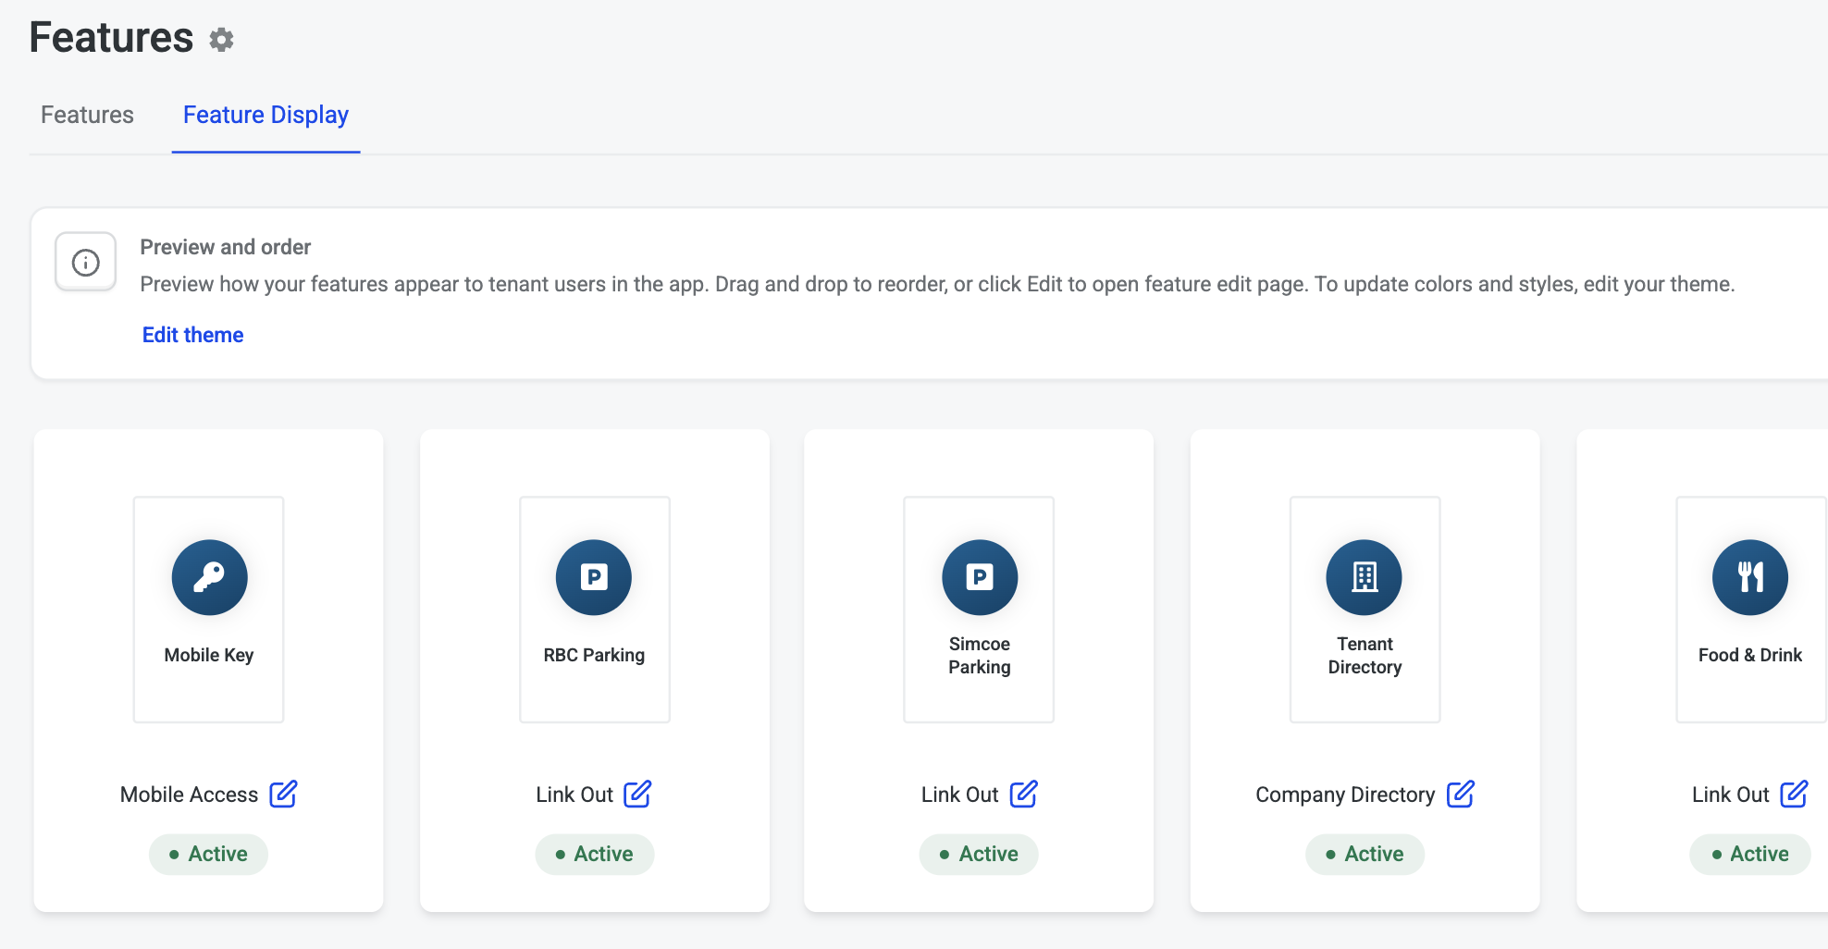This screenshot has height=949, width=1828.
Task: Click the Simcoe Parking round icon
Action: [x=980, y=577]
